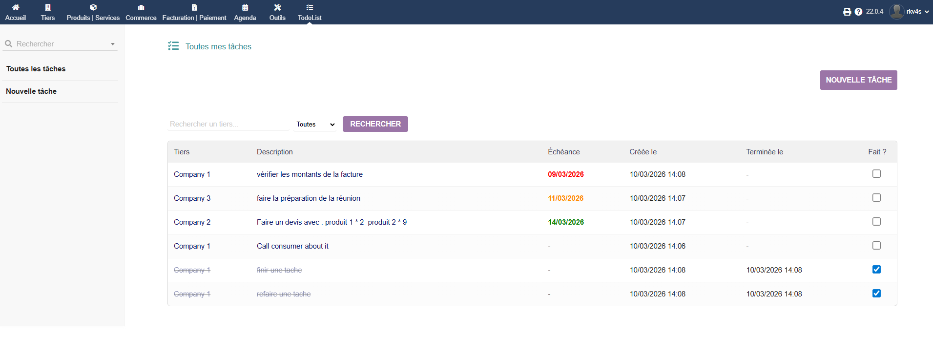Open the Commerce briefcase icon
Screen dimensions: 933x358
point(141,8)
